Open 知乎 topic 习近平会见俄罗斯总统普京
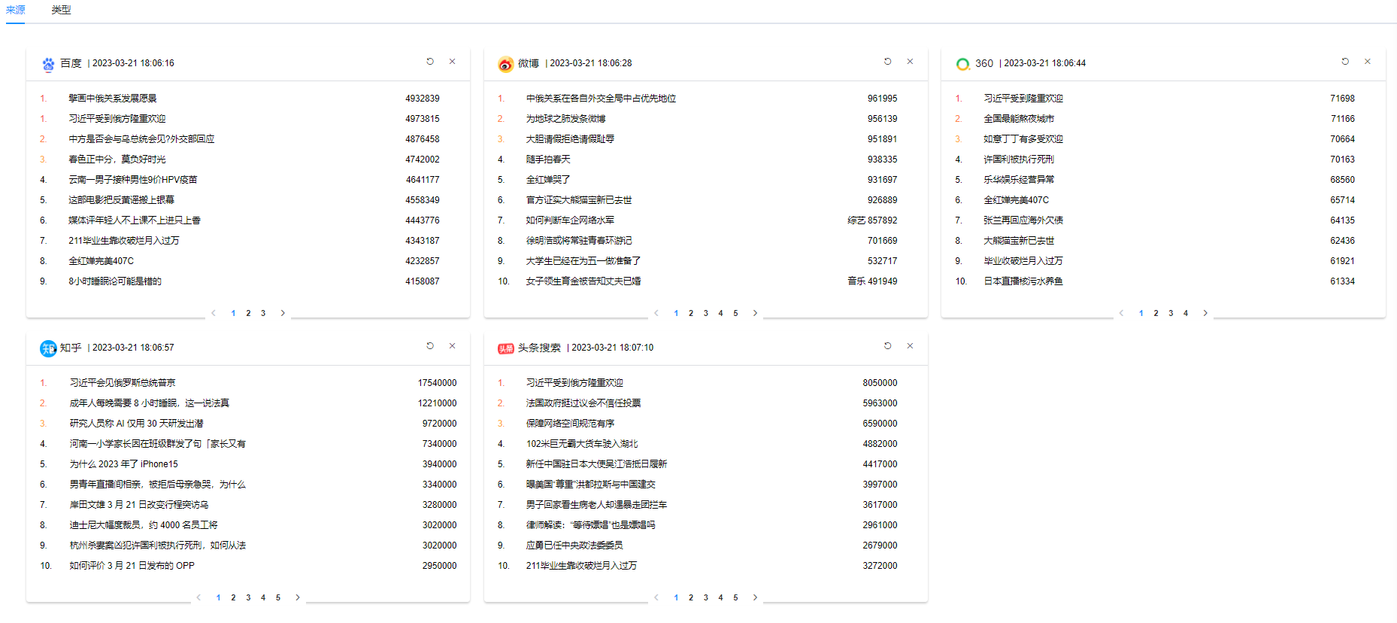This screenshot has width=1397, height=623. pos(123,383)
